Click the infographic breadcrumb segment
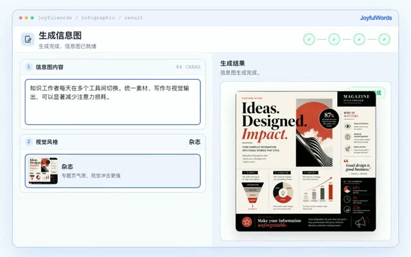This screenshot has width=411, height=257. point(98,18)
